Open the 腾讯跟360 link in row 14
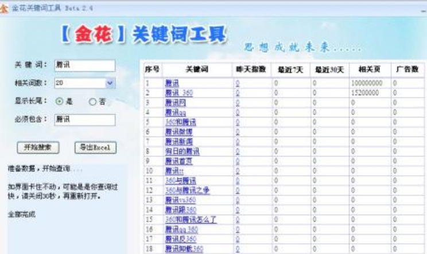The width and height of the screenshot is (427, 254). click(x=181, y=210)
